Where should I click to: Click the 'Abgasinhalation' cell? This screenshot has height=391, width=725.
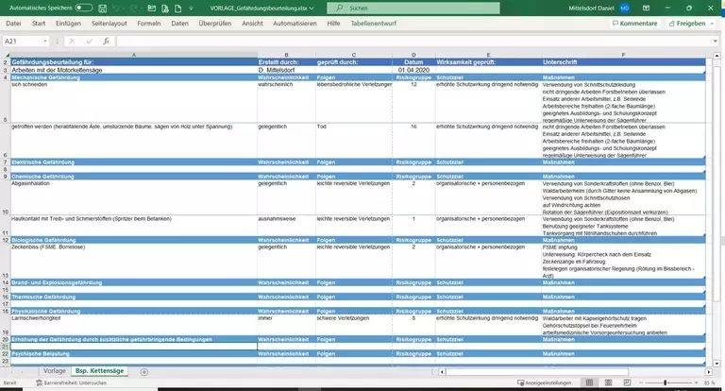134,197
